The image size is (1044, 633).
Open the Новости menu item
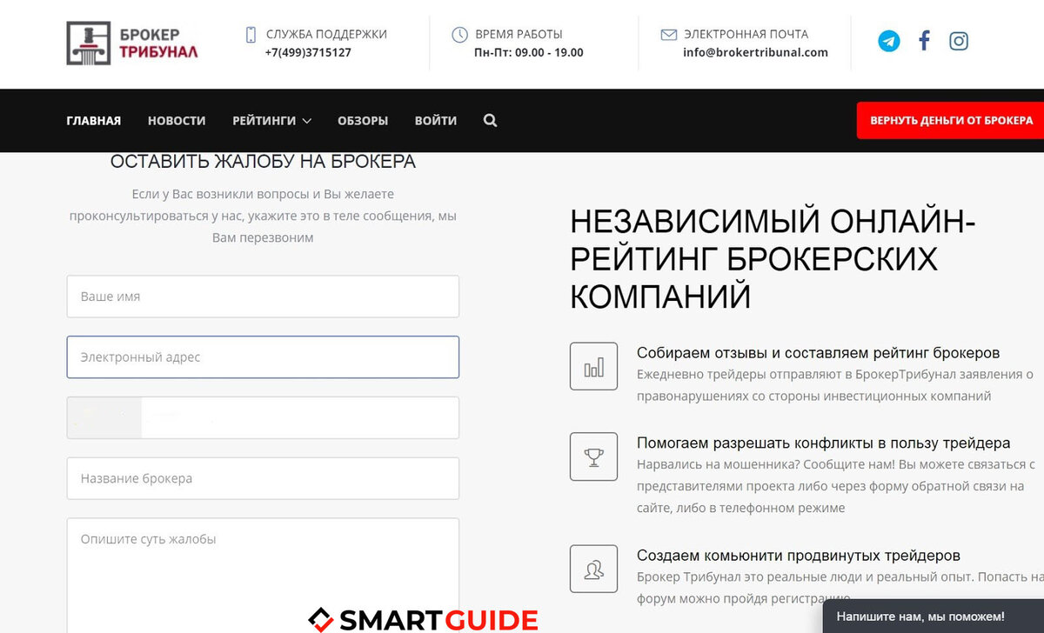click(x=177, y=121)
